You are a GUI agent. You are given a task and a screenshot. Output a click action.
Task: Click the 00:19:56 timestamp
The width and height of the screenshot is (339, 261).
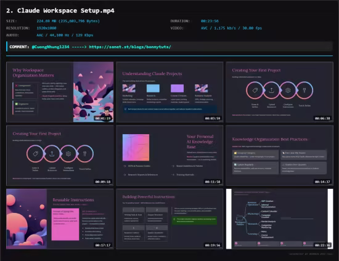(213, 245)
